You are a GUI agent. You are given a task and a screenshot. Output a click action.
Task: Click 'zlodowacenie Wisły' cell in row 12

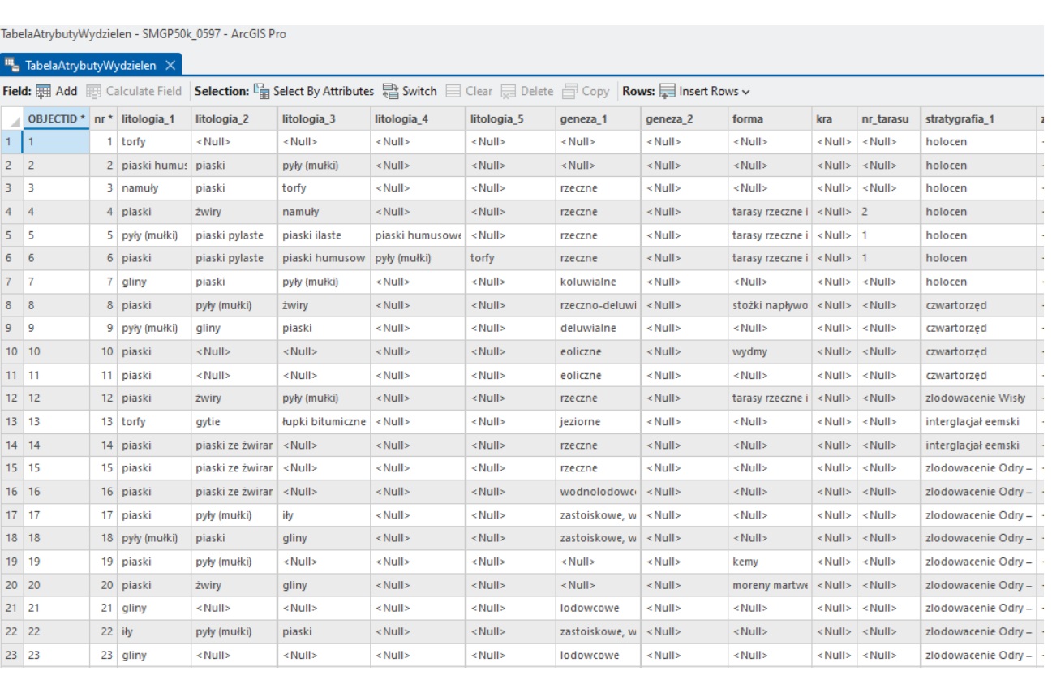[978, 398]
